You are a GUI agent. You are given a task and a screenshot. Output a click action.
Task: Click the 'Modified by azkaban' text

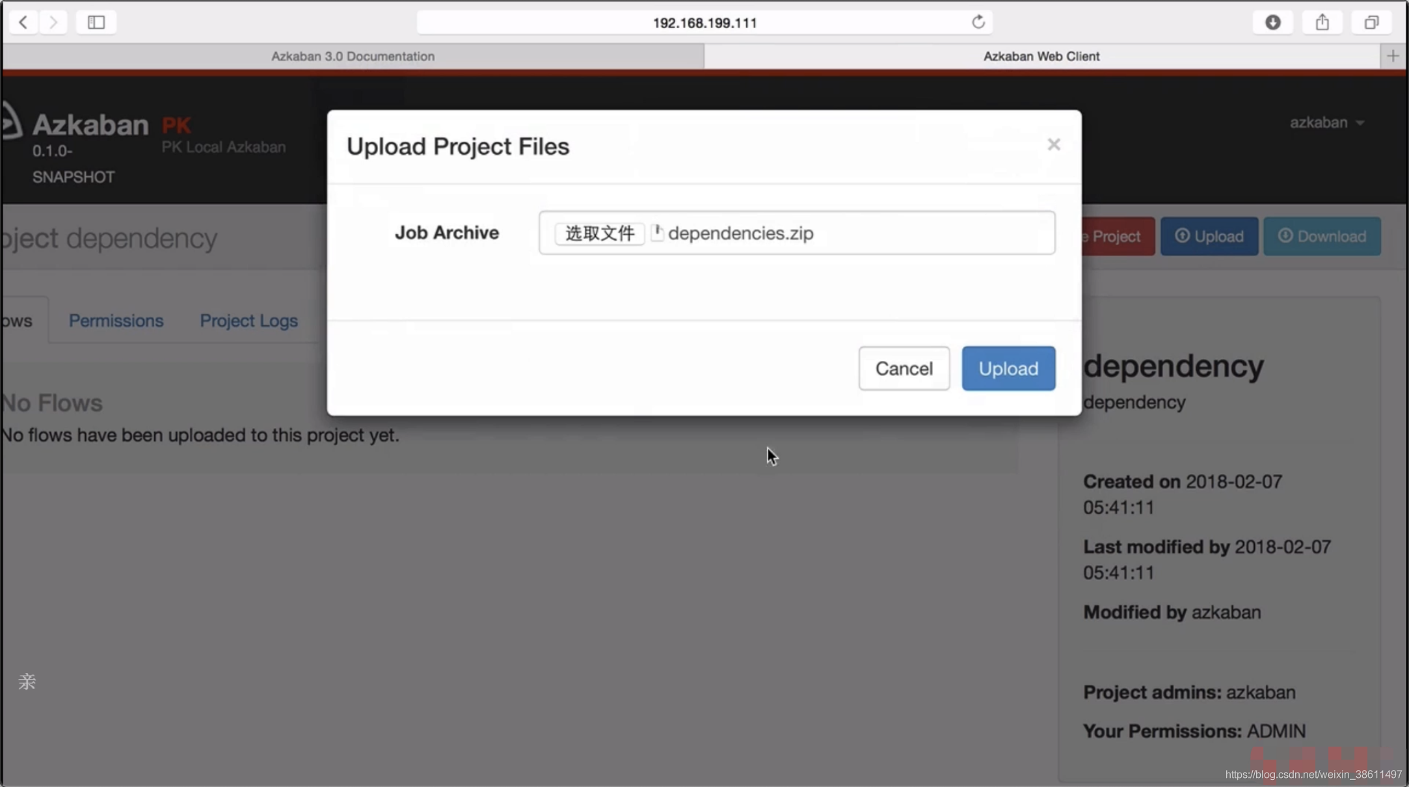(1172, 612)
